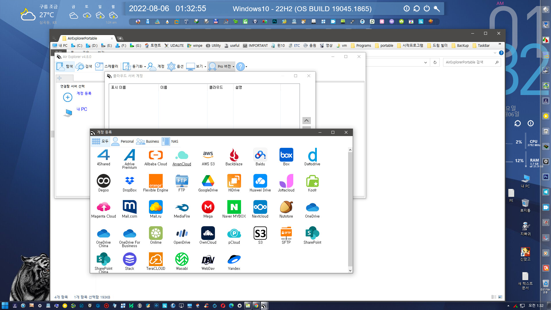Image resolution: width=551 pixels, height=310 pixels.
Task: Pick the HiDrive icon
Action: click(234, 183)
